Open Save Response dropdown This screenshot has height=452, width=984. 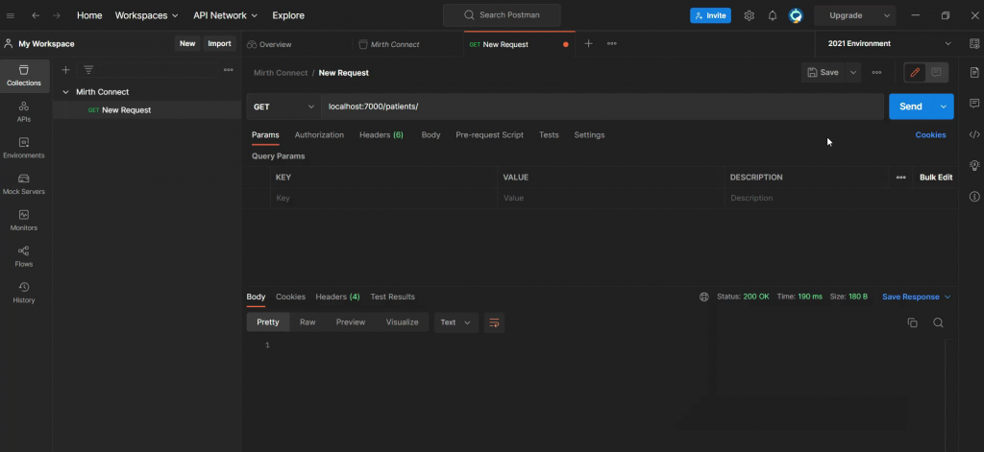click(916, 297)
